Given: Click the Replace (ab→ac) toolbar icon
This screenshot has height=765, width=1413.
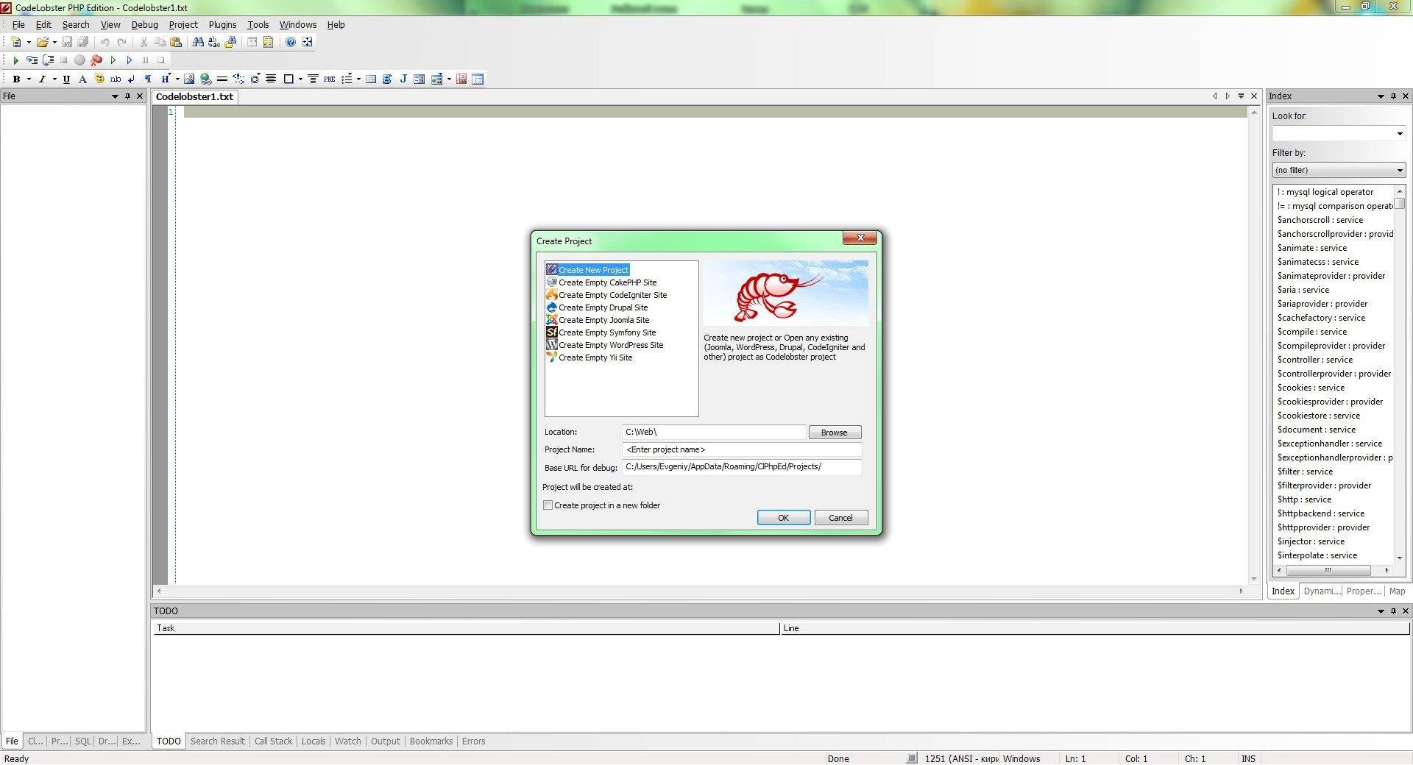Looking at the screenshot, I should click(214, 42).
